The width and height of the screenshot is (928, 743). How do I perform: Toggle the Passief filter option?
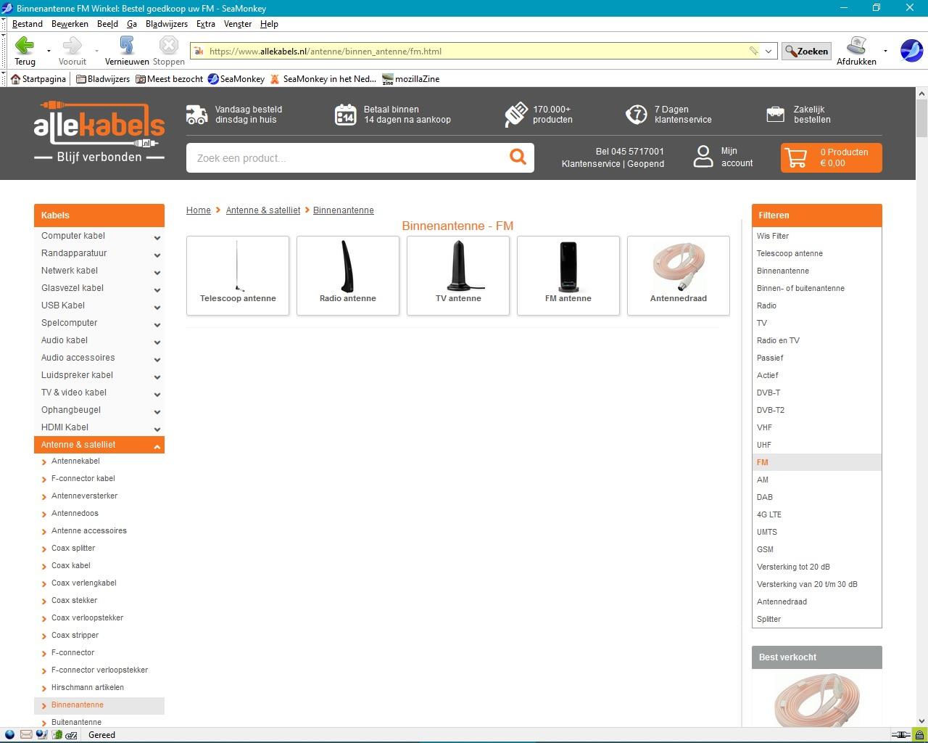[770, 358]
